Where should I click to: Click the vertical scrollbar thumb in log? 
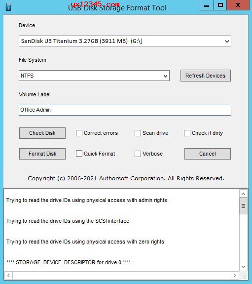click(x=243, y=206)
